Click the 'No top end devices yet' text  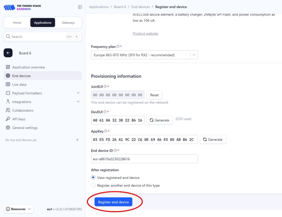pyautogui.click(x=21, y=140)
